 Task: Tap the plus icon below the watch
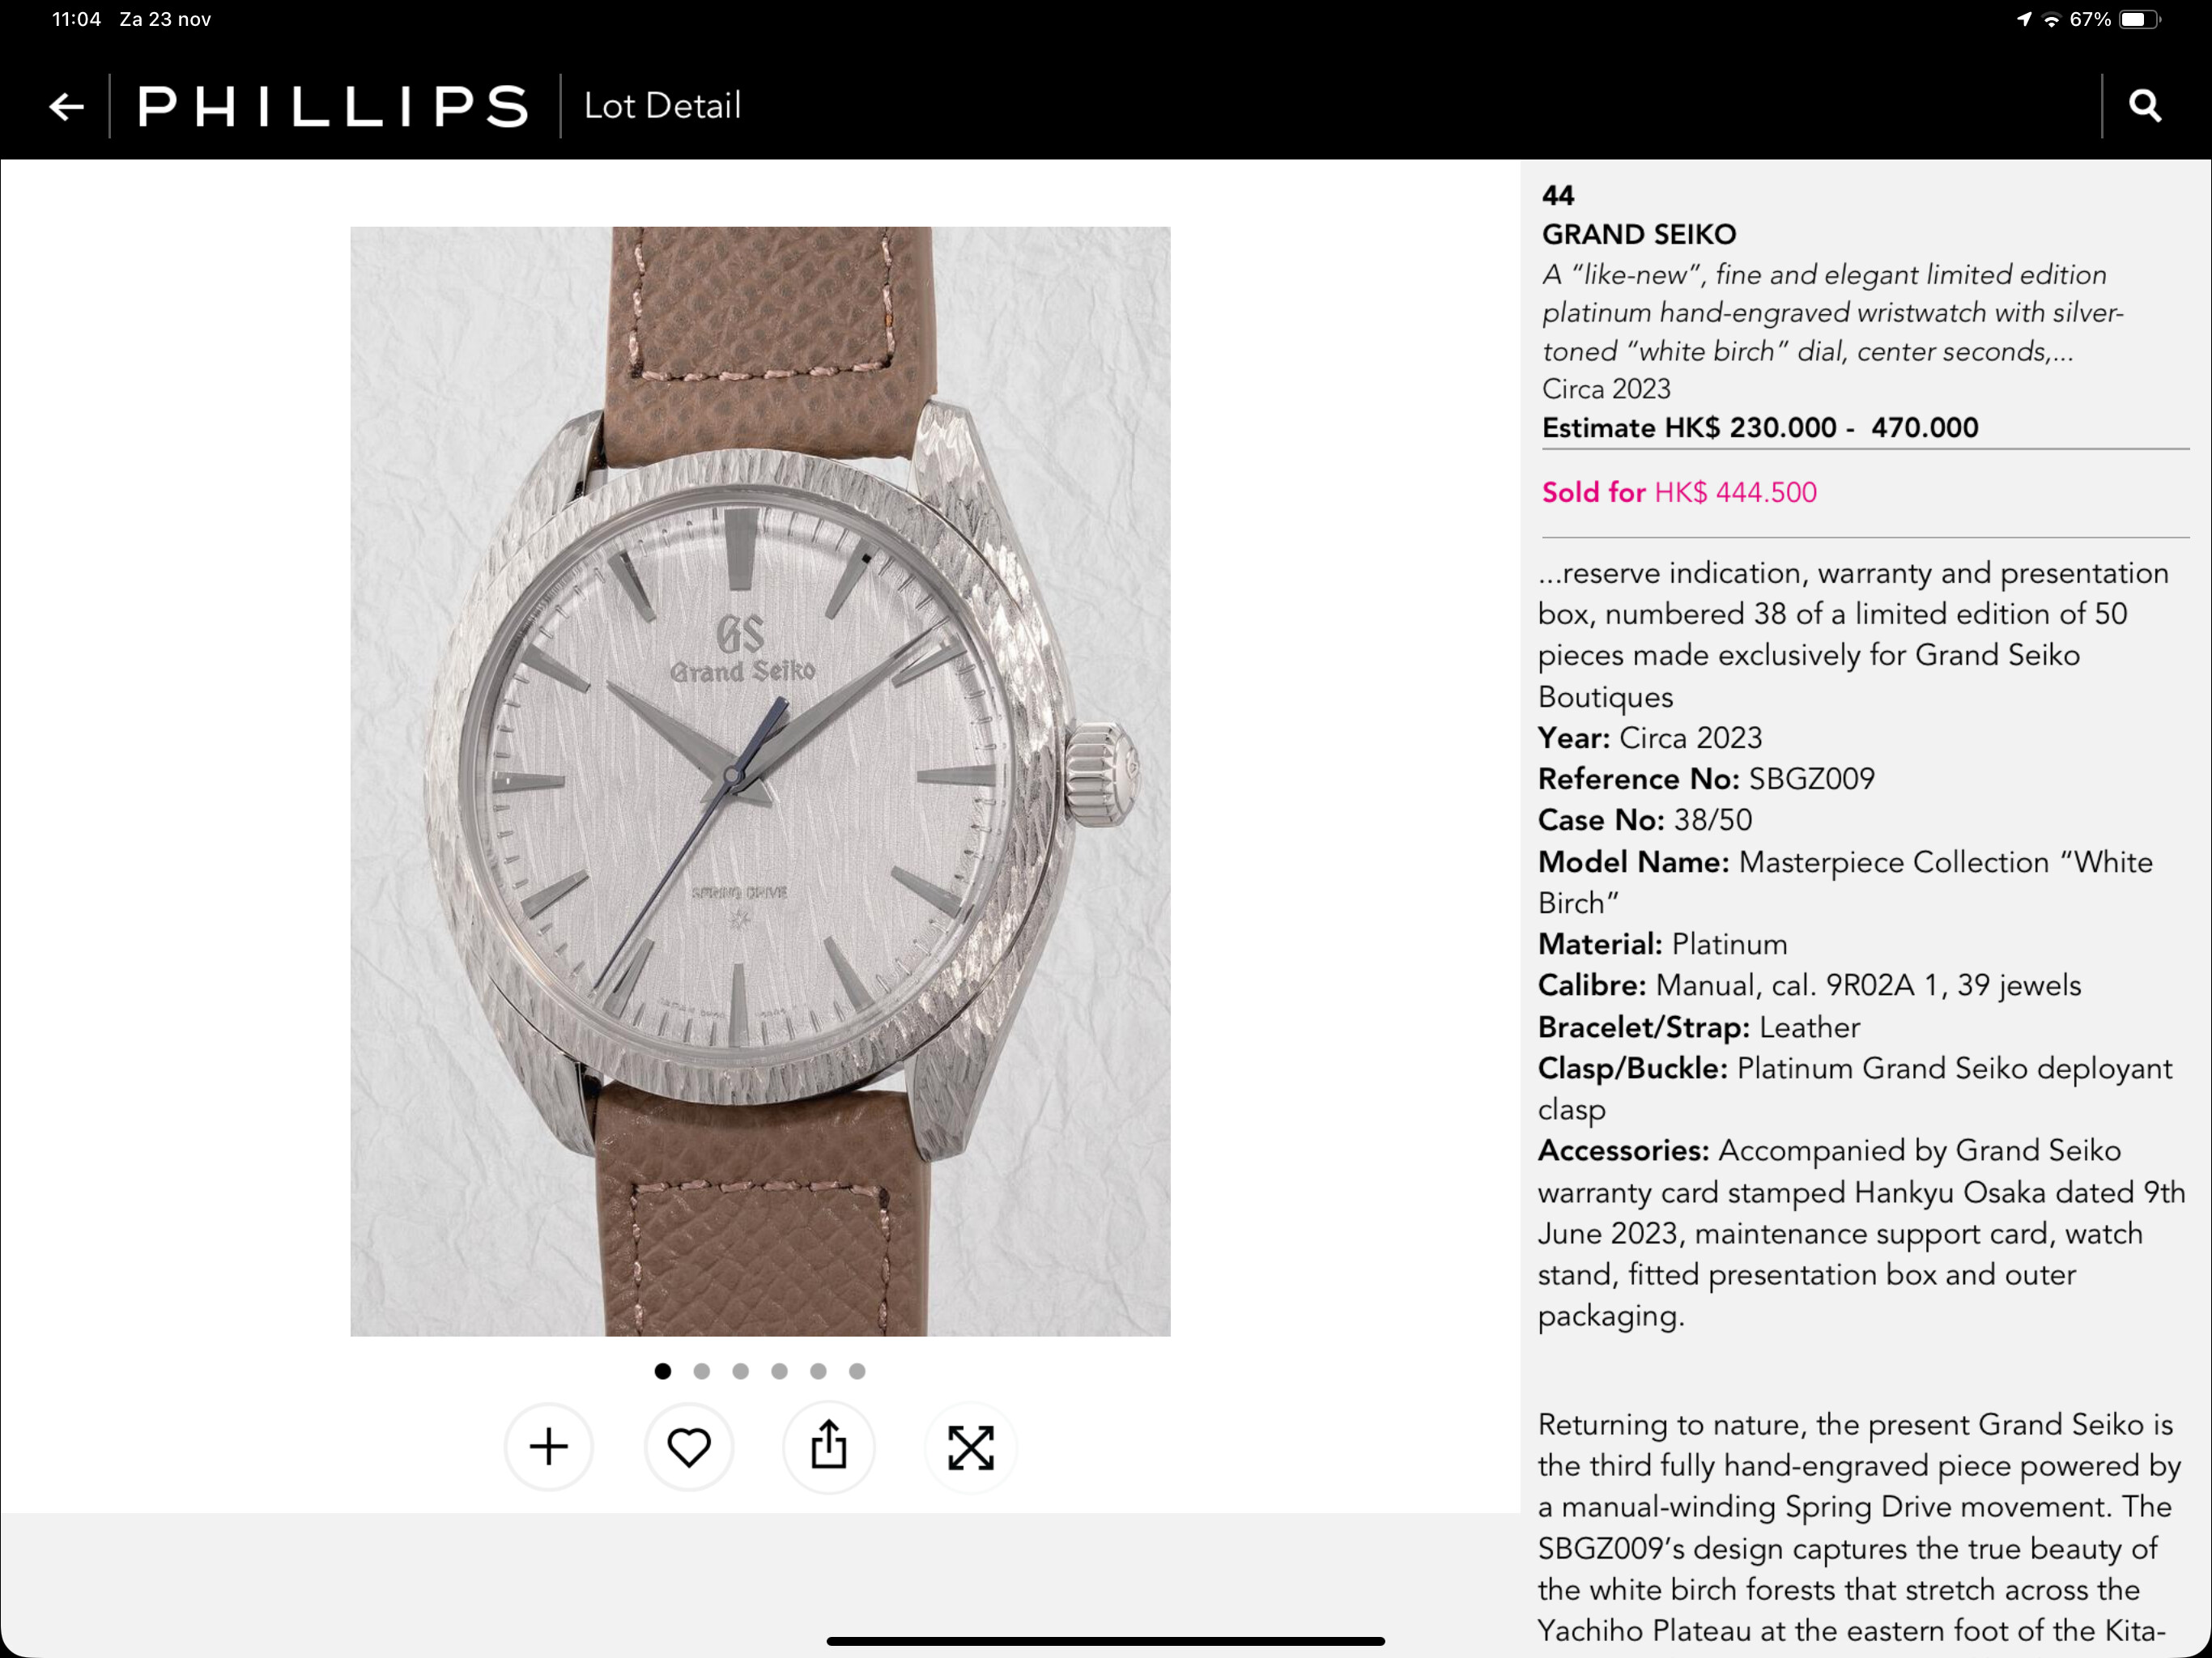point(548,1447)
